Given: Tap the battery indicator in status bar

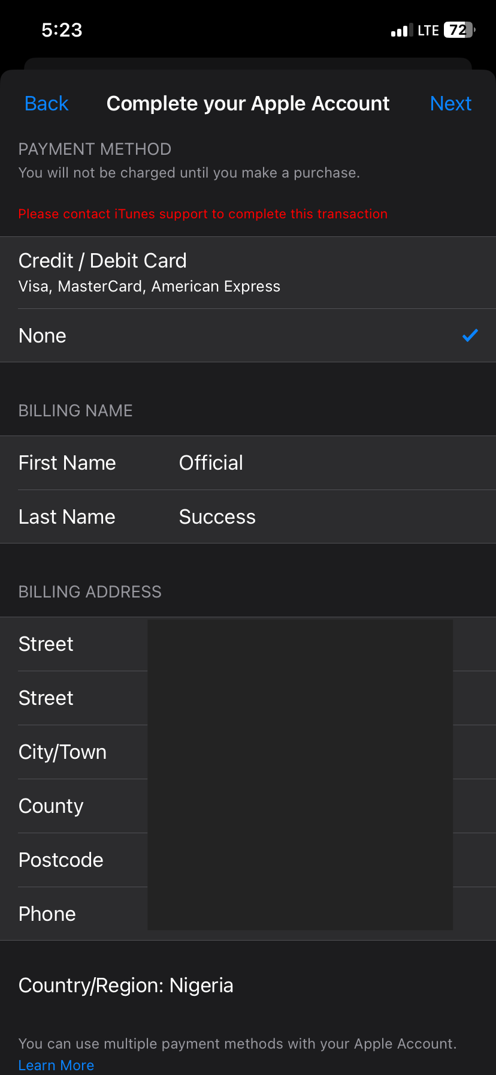Looking at the screenshot, I should 459,30.
